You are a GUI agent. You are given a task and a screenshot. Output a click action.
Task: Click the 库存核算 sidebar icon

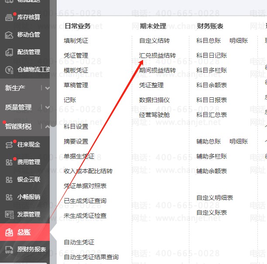(x=9, y=17)
